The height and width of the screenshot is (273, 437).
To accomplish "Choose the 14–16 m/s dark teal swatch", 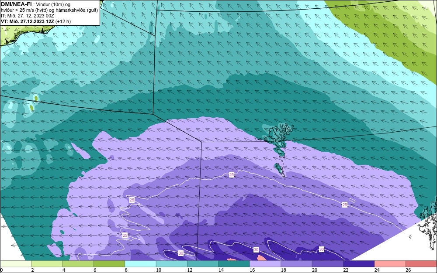I will pos(234,264).
